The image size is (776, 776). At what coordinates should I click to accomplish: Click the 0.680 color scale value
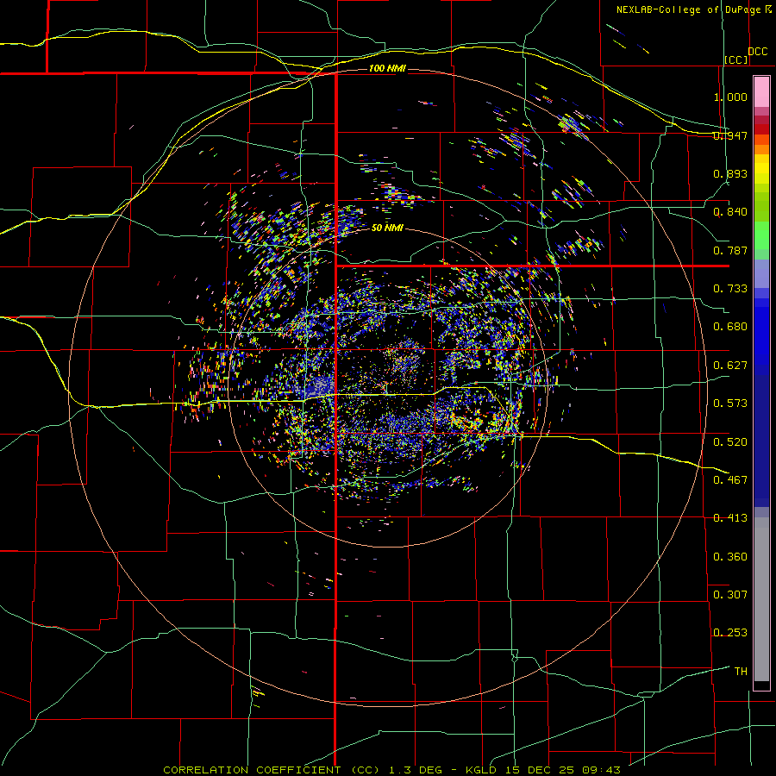[x=730, y=327]
